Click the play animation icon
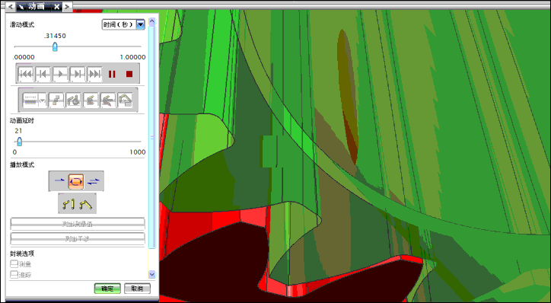551x303 pixels. 60,74
